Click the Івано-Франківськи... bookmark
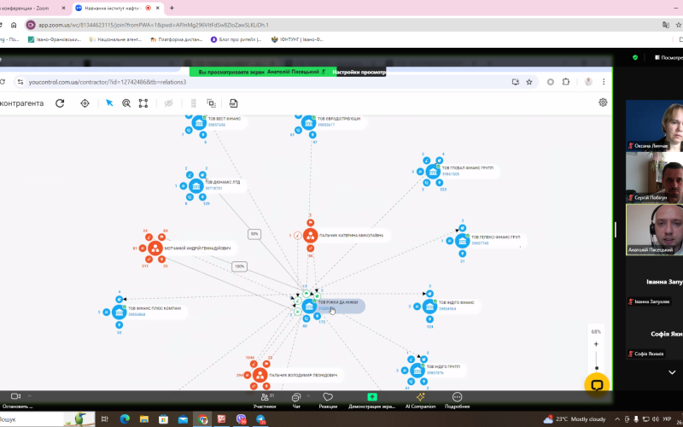The height and width of the screenshot is (427, 683). click(55, 39)
